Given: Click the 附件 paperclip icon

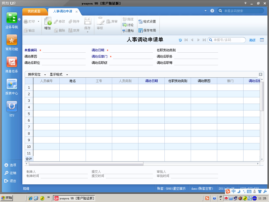Looking at the screenshot, I should (70, 22).
